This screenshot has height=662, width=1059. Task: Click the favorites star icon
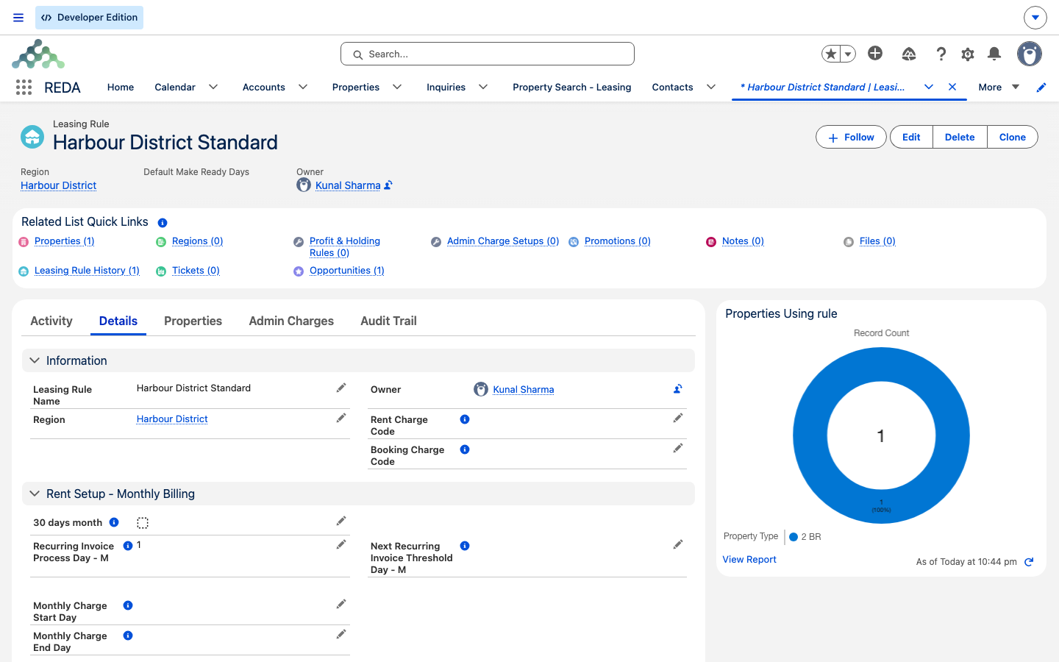831,54
